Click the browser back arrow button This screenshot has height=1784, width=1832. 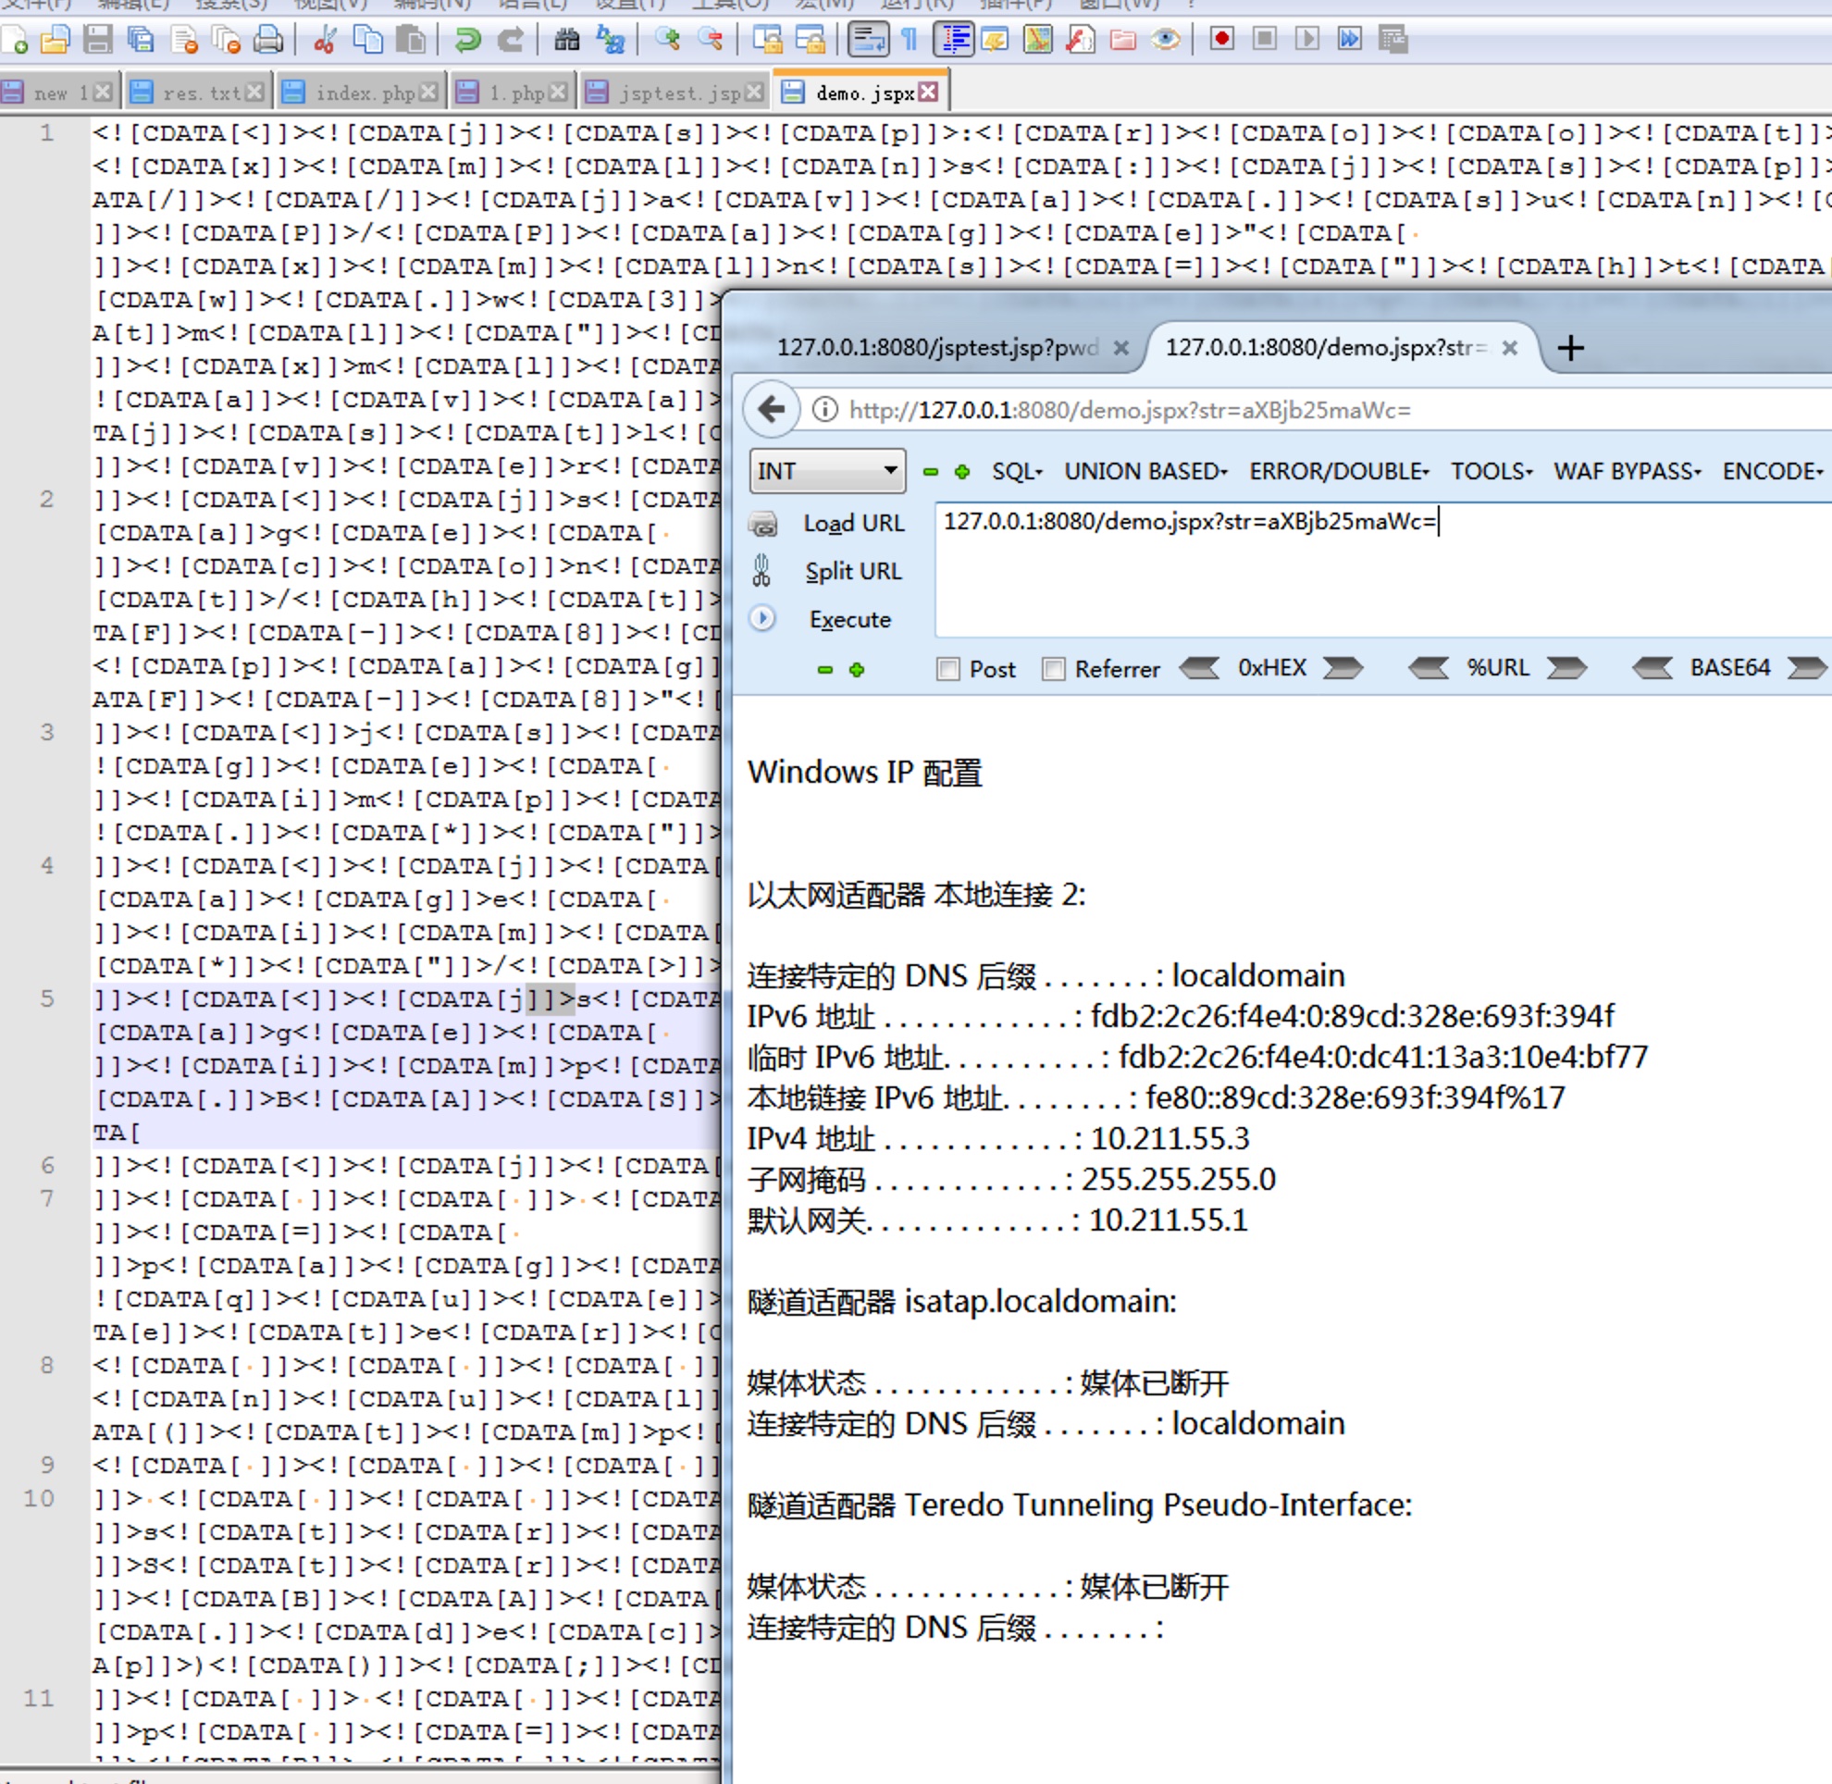(772, 410)
